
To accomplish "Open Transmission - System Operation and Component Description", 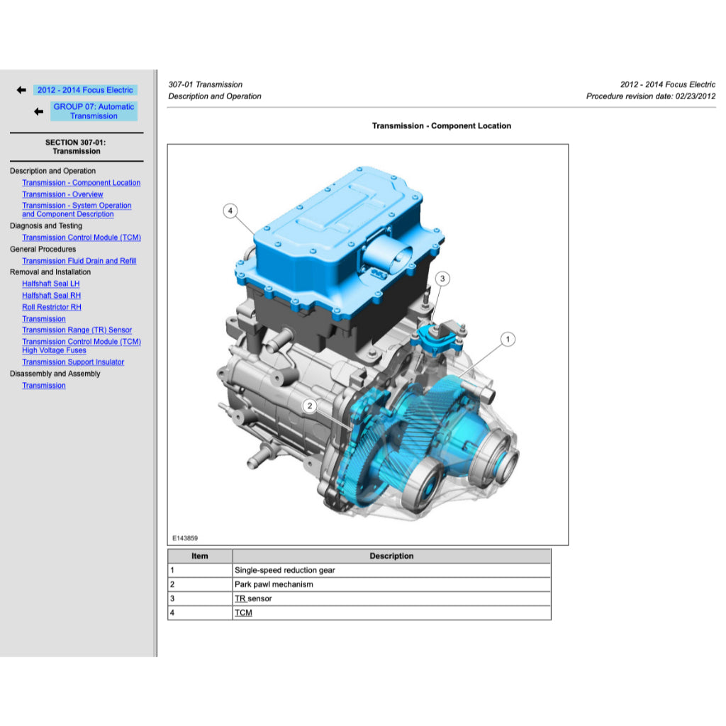I will point(76,210).
